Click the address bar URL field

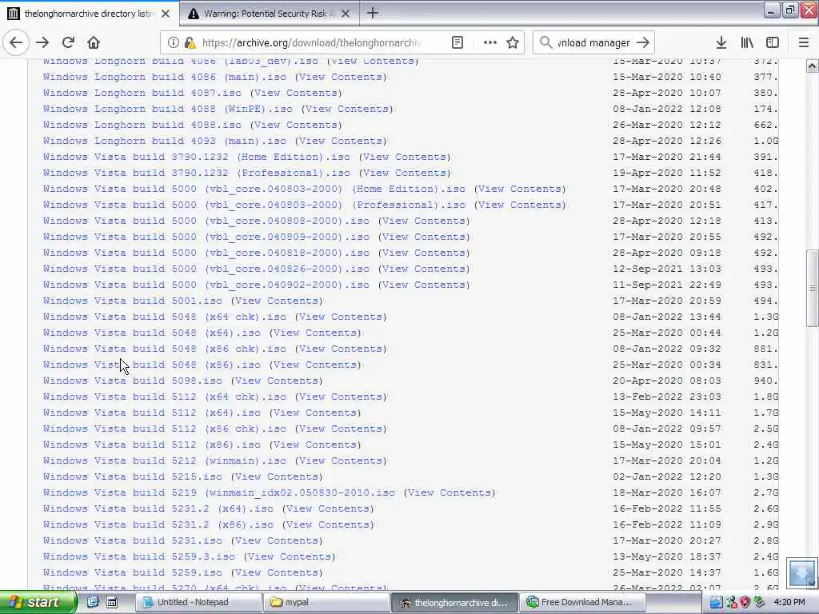[x=311, y=43]
